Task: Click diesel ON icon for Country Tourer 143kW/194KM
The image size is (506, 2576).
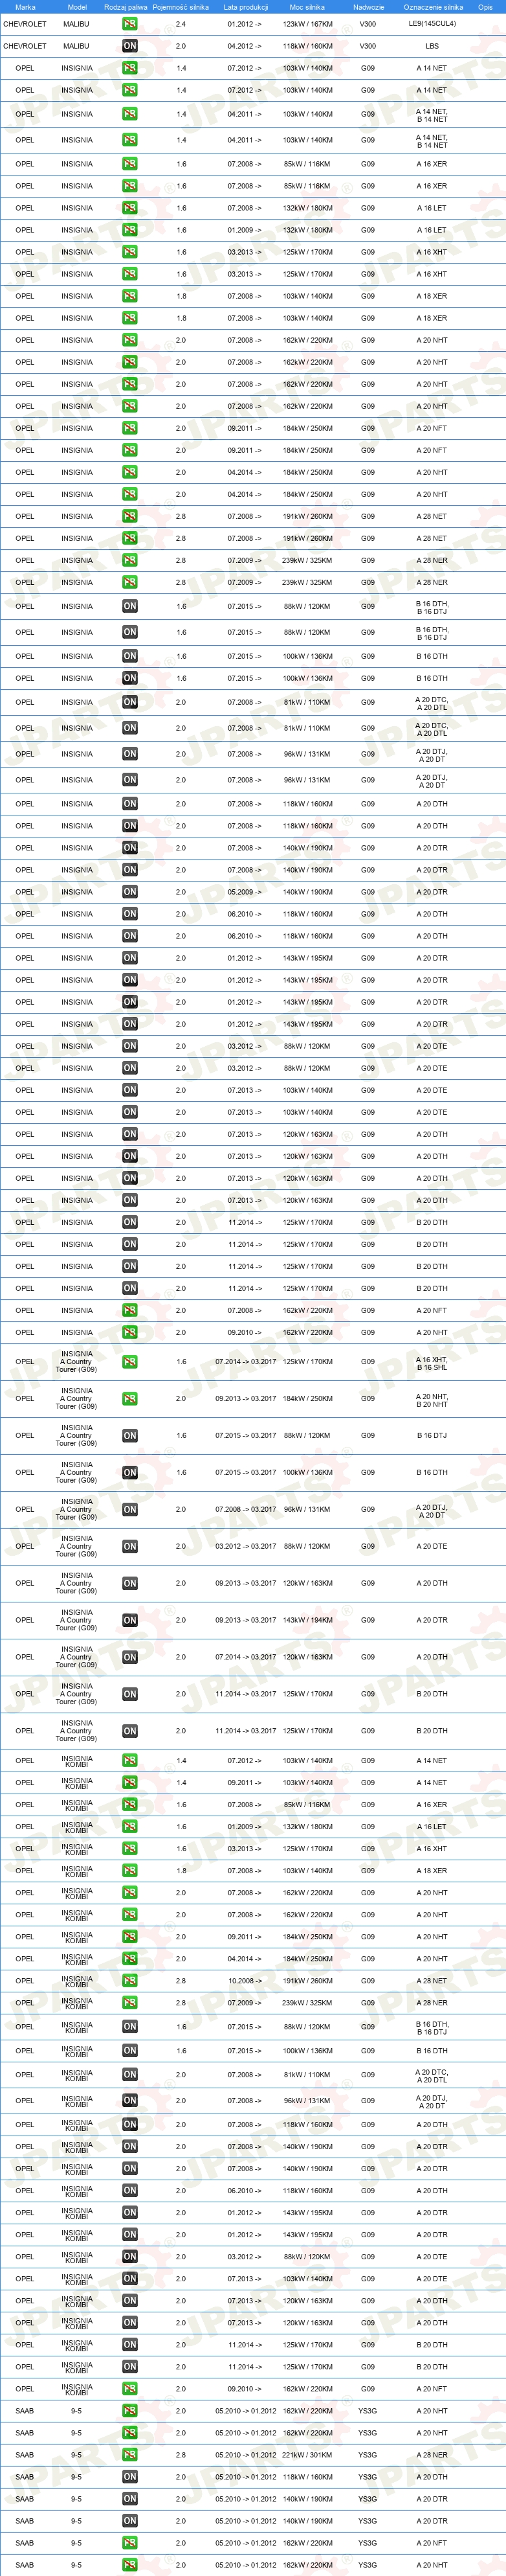Action: tap(130, 1620)
